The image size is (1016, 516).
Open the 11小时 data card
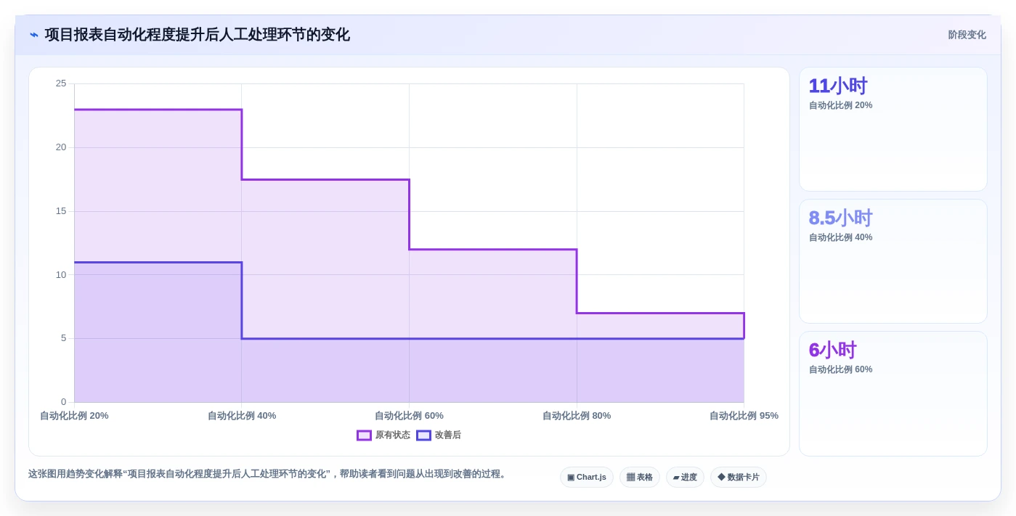893,129
